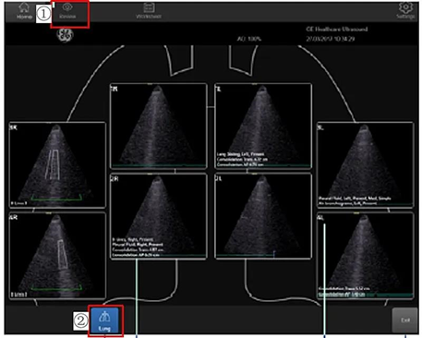
Task: Select the 4L lung zone image
Action: (x=366, y=256)
